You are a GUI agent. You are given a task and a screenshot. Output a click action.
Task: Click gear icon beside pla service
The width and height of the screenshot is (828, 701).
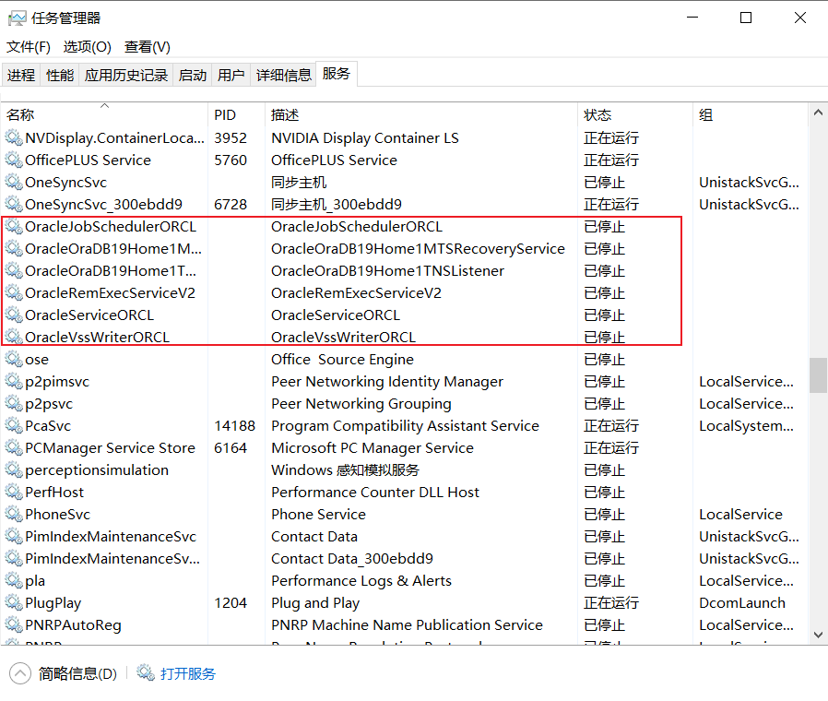coord(14,581)
